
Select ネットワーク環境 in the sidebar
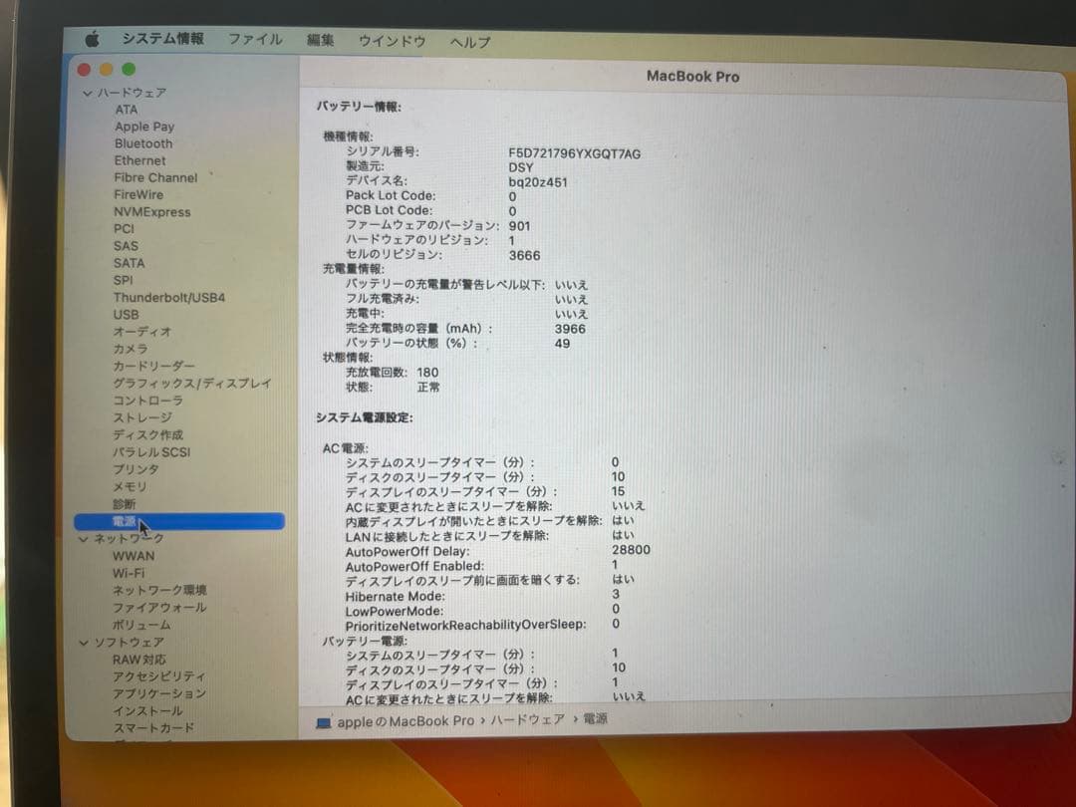(x=159, y=591)
